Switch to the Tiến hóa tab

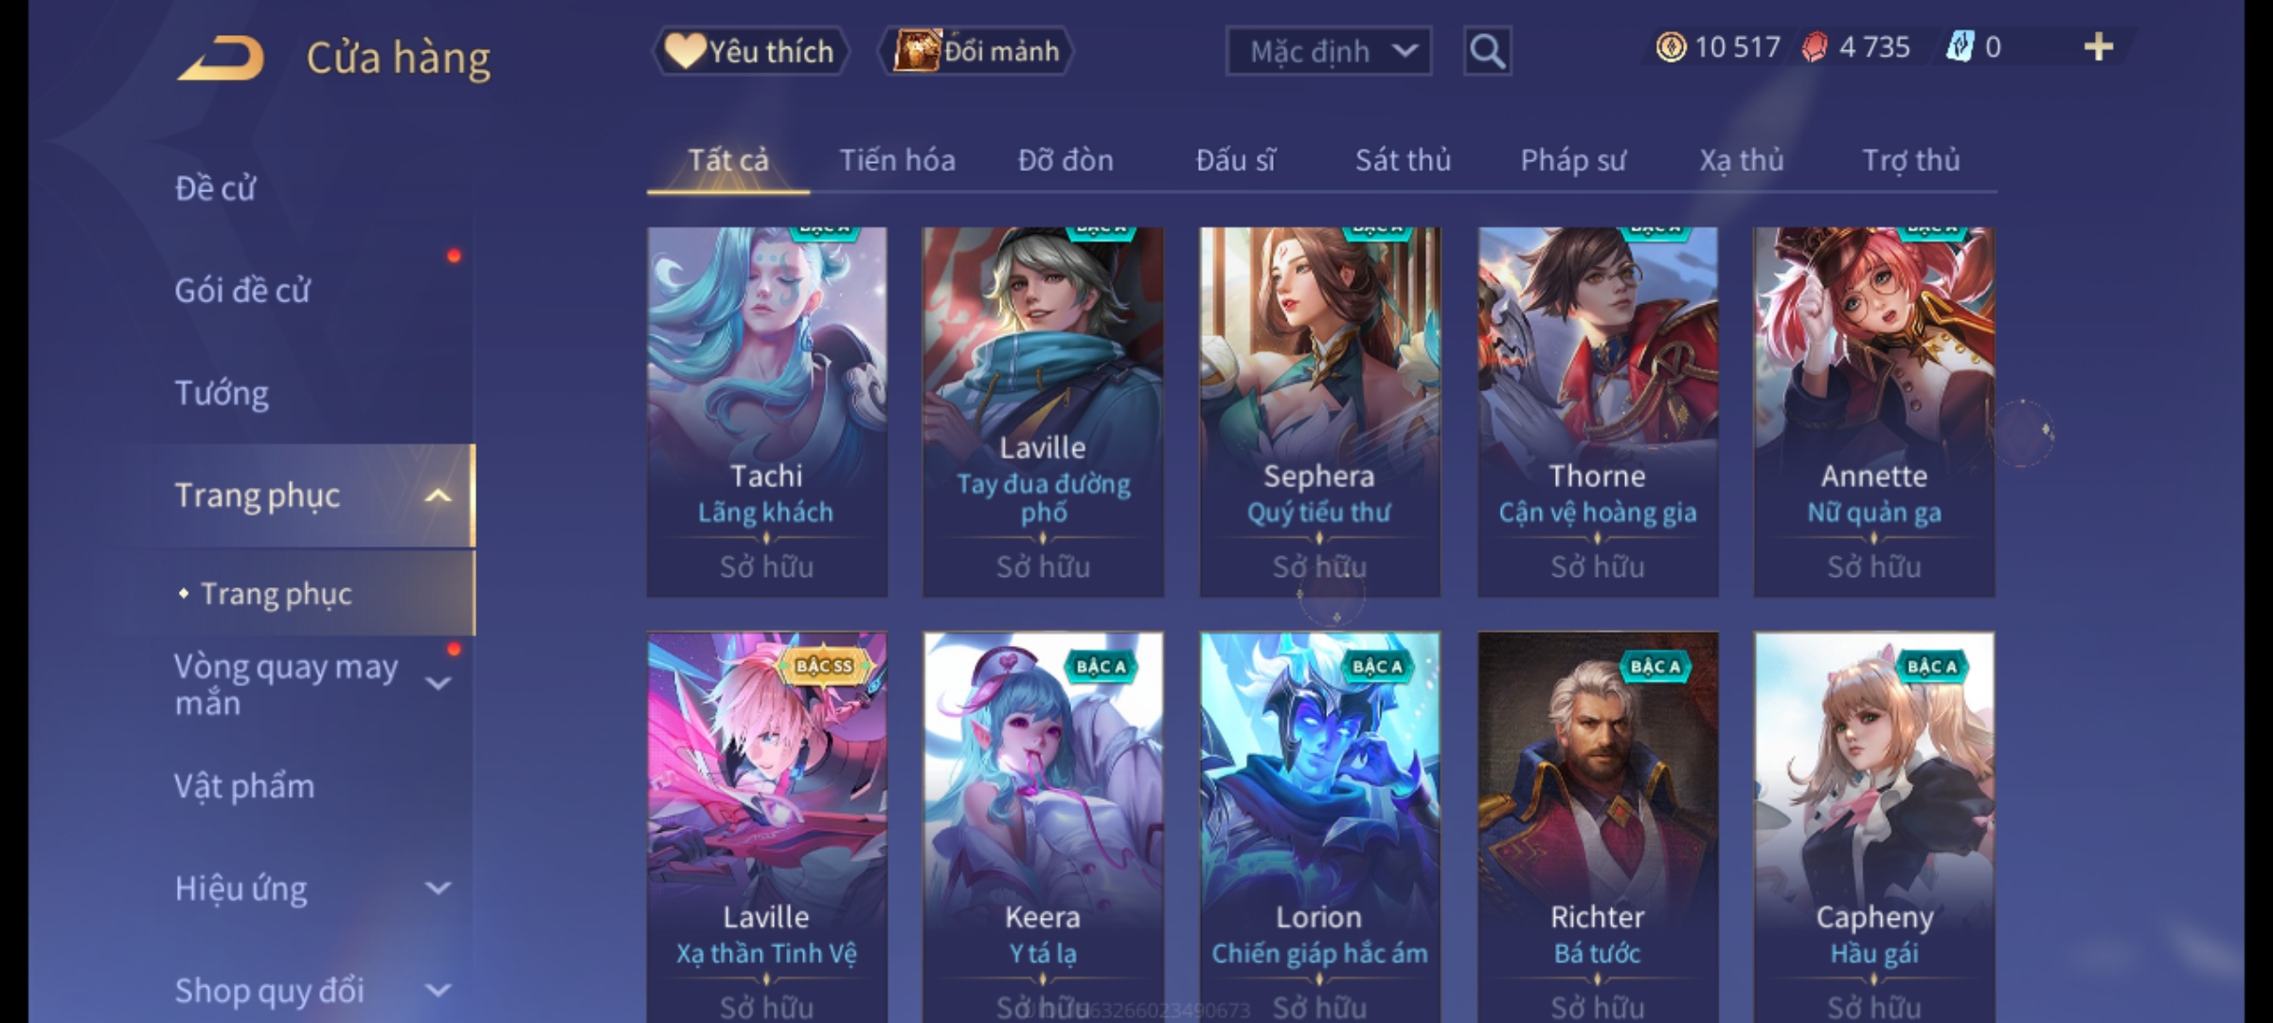(x=897, y=160)
